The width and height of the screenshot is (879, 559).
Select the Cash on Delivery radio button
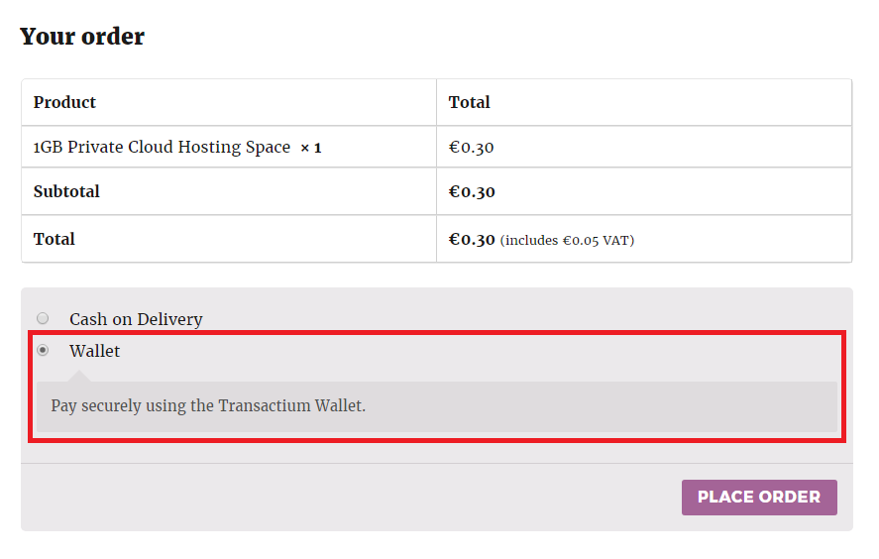click(x=43, y=319)
